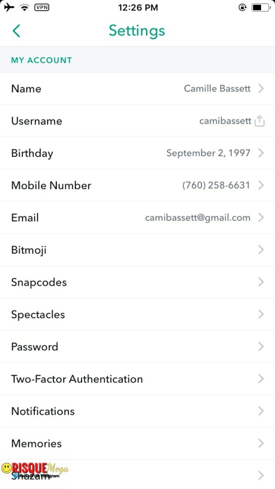Open the Bitmoji settings
This screenshot has width=275, height=489.
(x=137, y=250)
